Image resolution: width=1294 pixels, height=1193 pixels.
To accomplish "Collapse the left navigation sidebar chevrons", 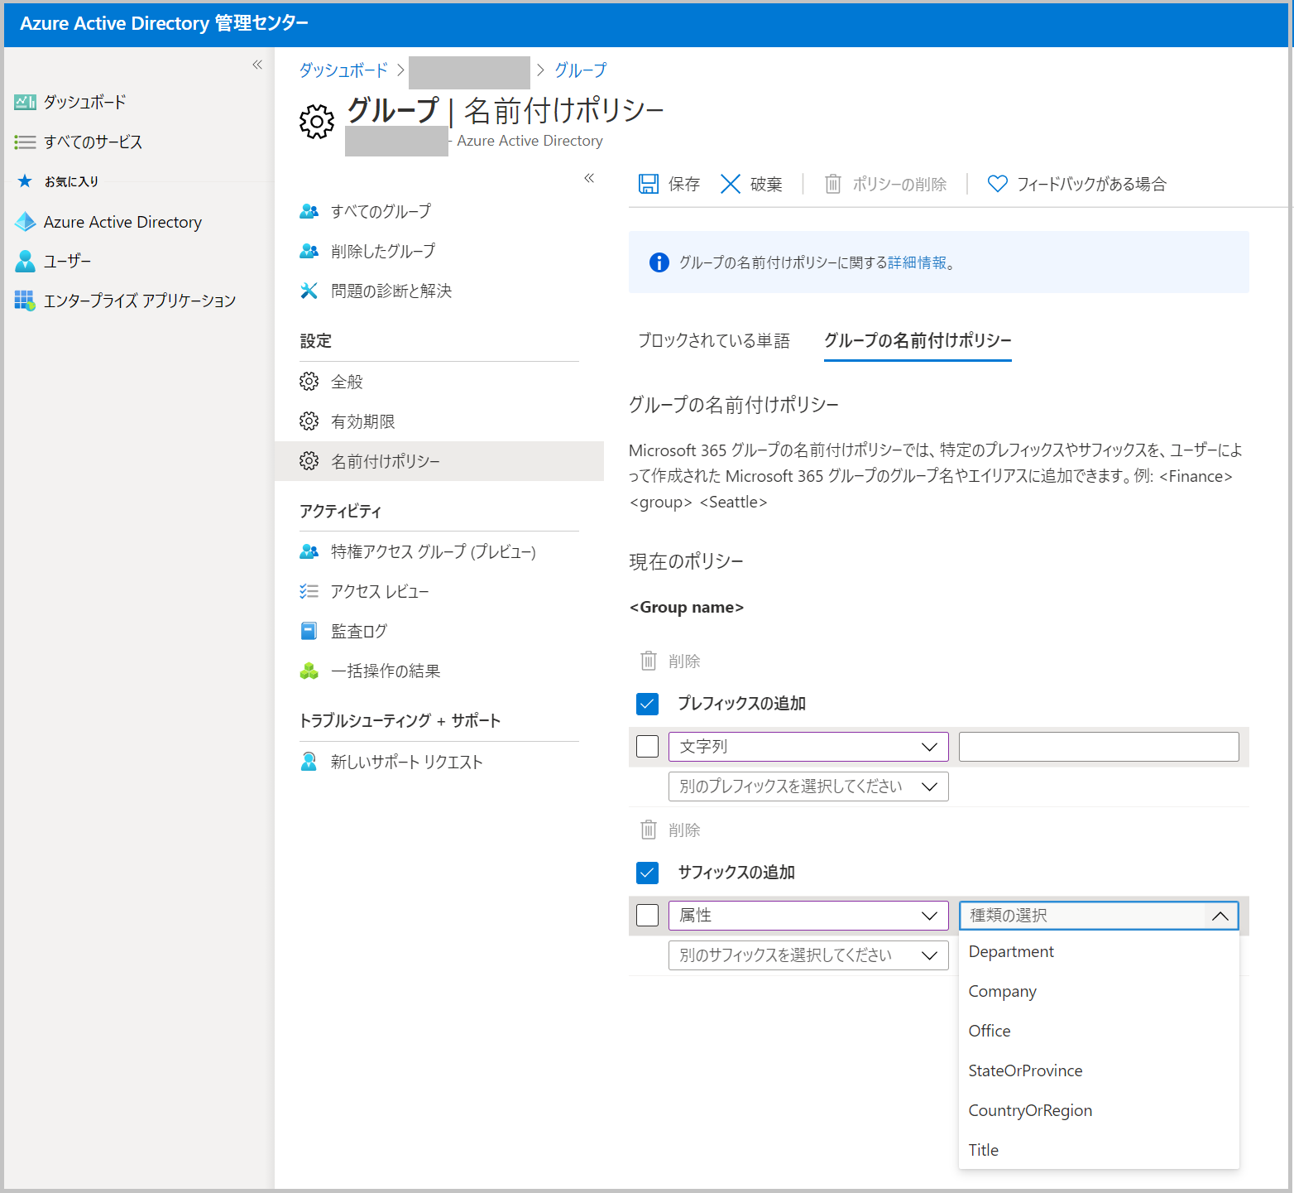I will coord(257,65).
